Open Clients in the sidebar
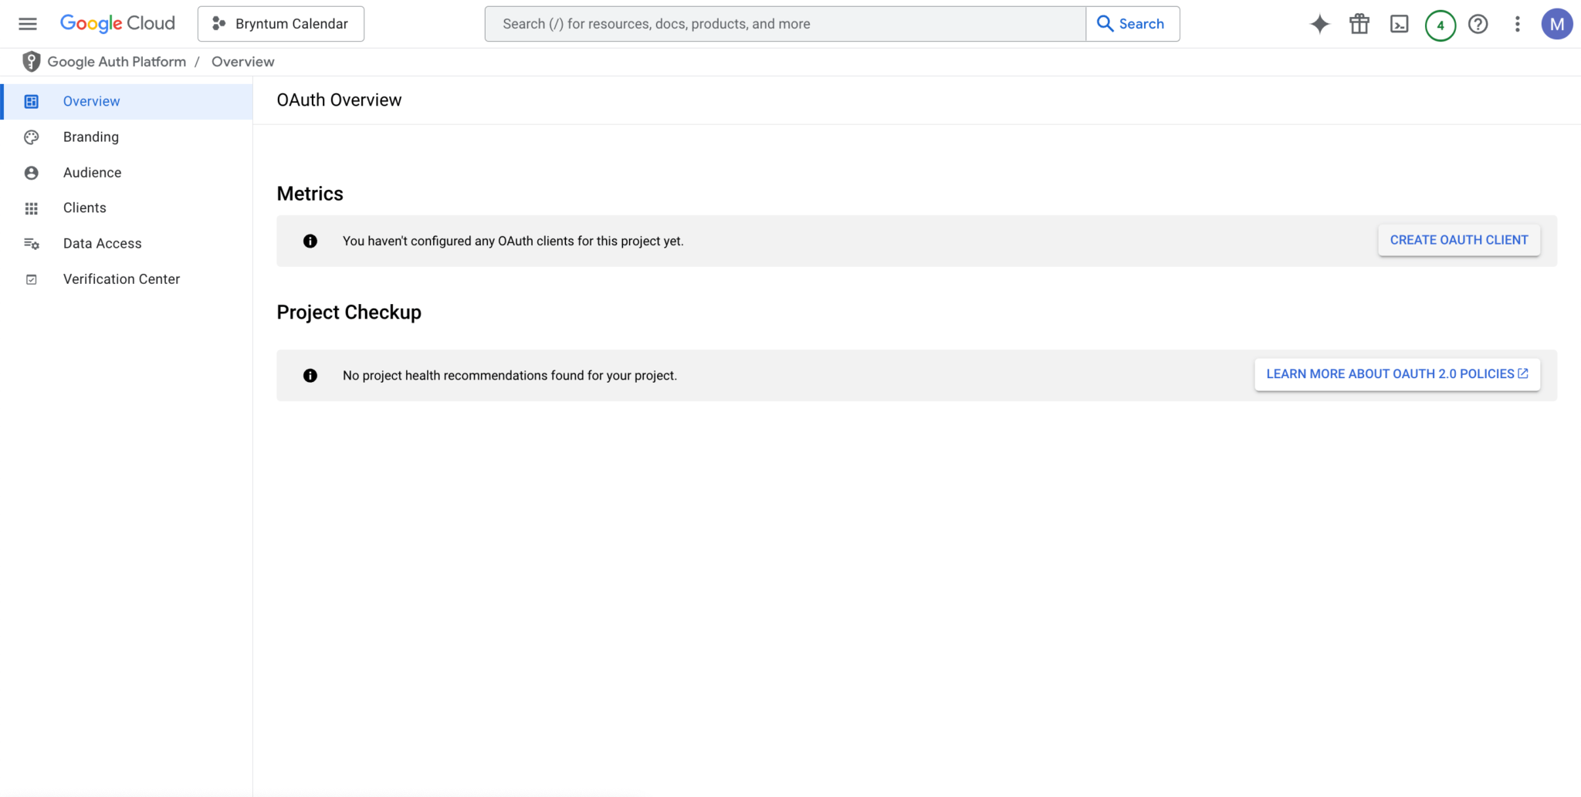The height and width of the screenshot is (797, 1581). coord(127,208)
